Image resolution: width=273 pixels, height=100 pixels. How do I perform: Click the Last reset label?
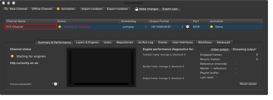[207, 77]
